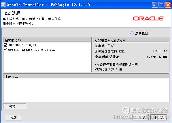Viewport: 172px width, 123px height.
Task: Click the JDK 选择 heading
Action: [x=12, y=13]
